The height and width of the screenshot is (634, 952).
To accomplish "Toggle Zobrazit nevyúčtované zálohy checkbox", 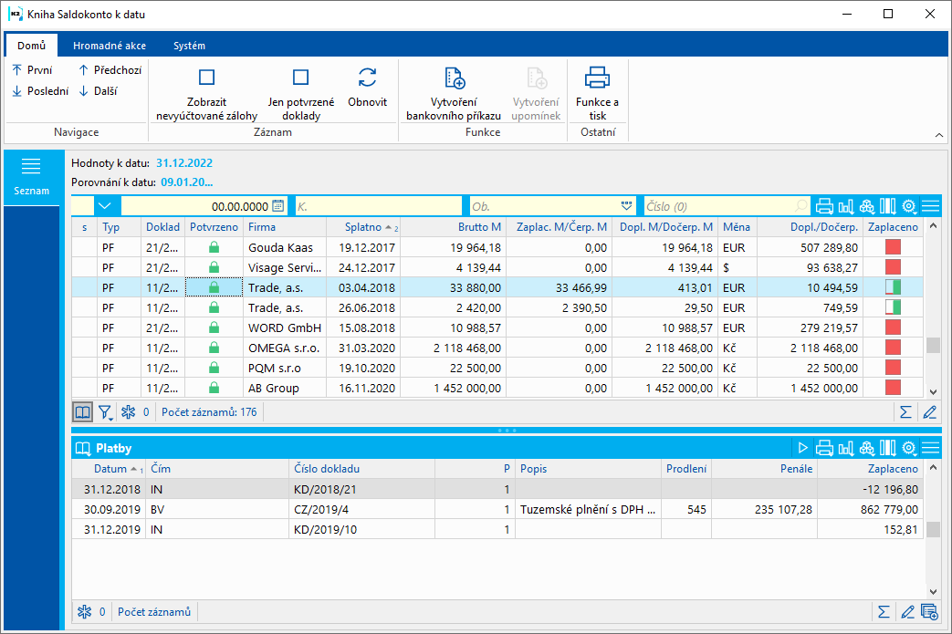I will pos(206,78).
